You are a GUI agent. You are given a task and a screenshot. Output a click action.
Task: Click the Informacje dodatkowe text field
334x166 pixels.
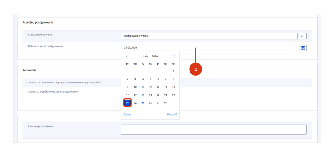coord(213,130)
